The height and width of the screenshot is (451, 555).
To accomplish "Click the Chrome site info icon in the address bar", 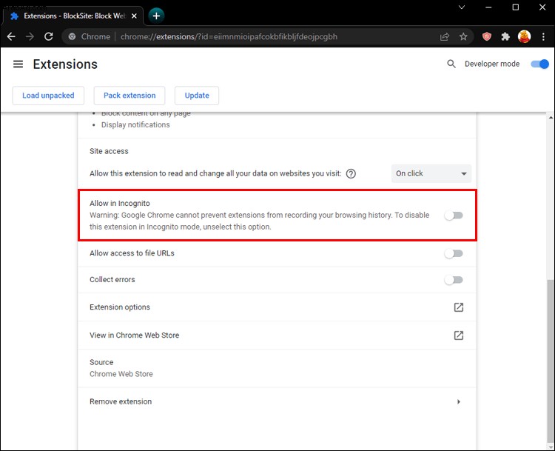I will pos(72,36).
